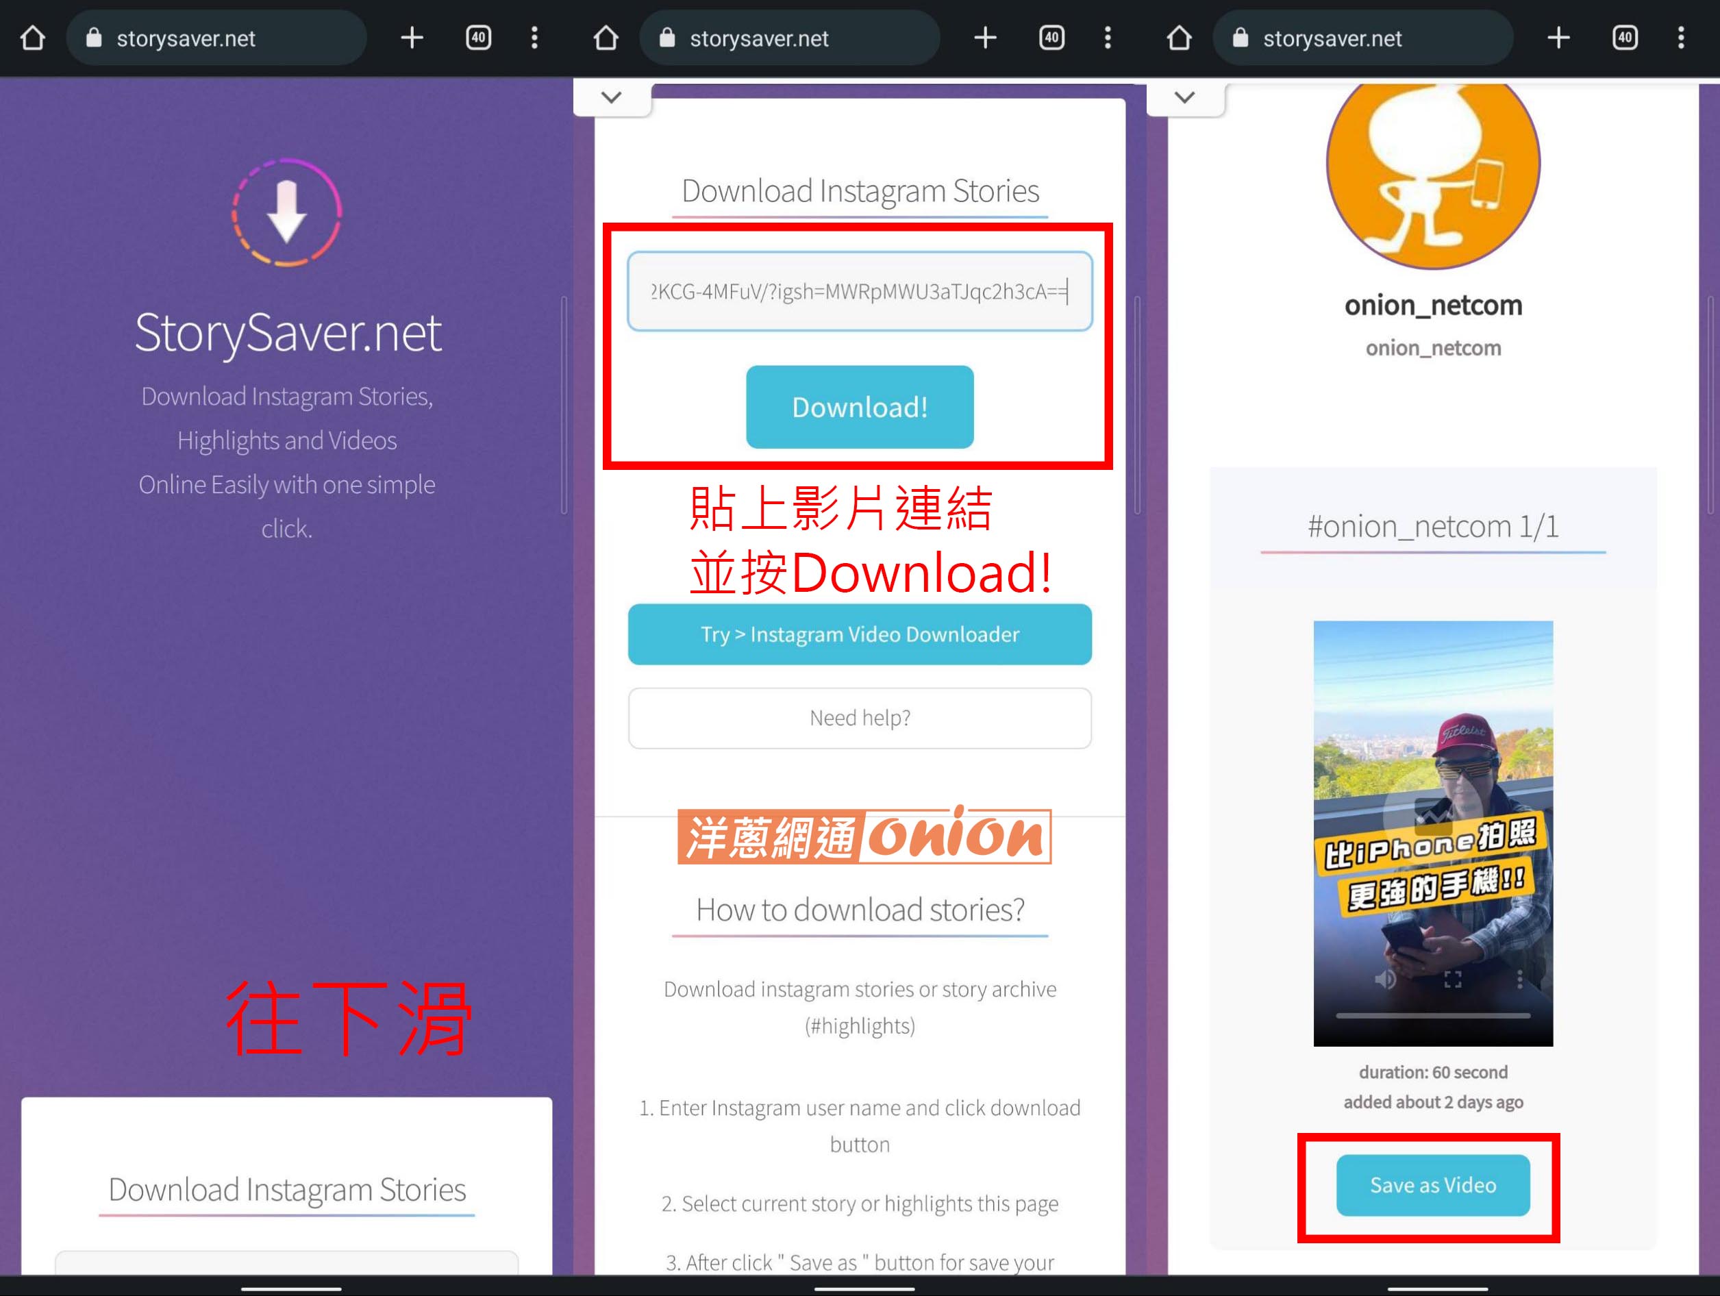
Task: Mute the video using the speaker icon
Action: tap(1386, 979)
